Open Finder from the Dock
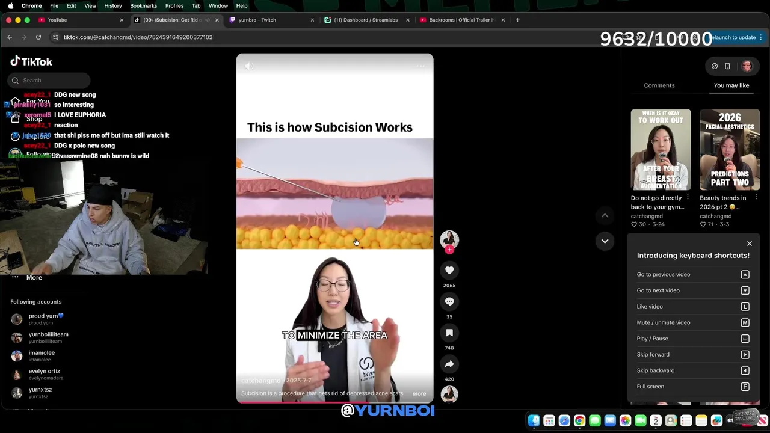The width and height of the screenshot is (770, 433). point(534,421)
